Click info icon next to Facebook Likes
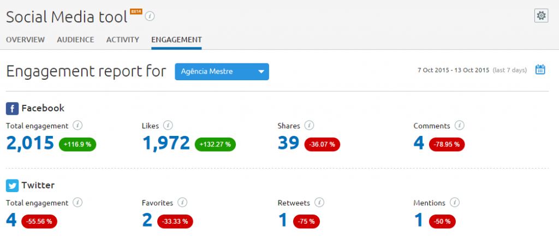Image resolution: width=559 pixels, height=244 pixels. tap(168, 126)
